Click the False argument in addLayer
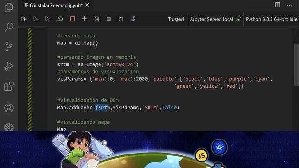The height and width of the screenshot is (168, 299). (x=169, y=108)
